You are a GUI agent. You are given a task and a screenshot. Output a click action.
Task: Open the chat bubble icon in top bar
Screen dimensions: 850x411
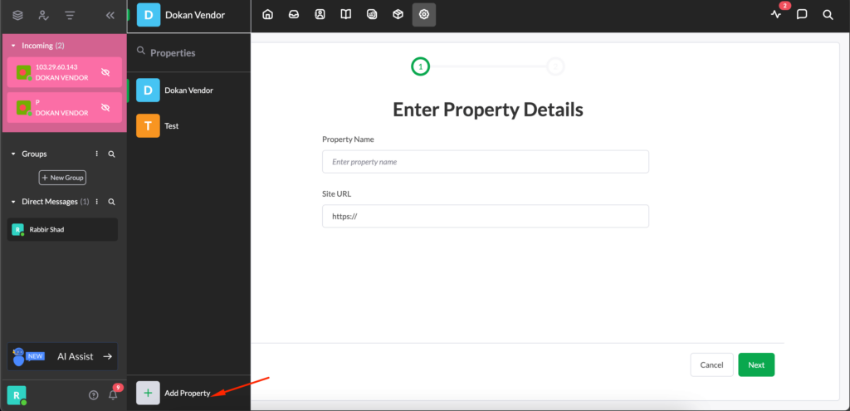(x=803, y=15)
